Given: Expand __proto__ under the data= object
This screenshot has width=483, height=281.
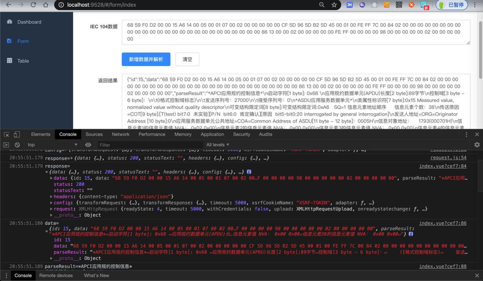Looking at the screenshot, I should [51, 258].
